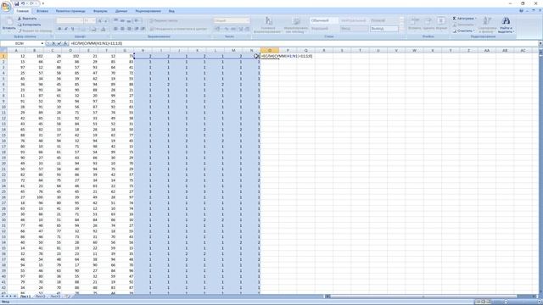This screenshot has width=543, height=305.
Task: Open the Очистить eraser menu
Action: coord(464,31)
